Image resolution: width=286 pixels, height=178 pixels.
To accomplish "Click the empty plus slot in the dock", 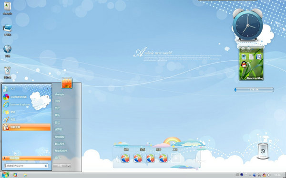I will coord(176,158).
